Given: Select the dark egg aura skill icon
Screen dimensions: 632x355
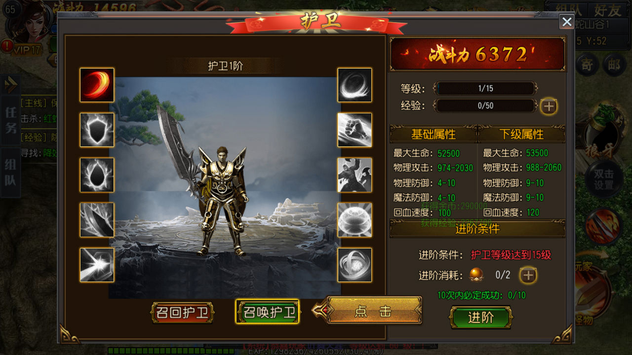Looking at the screenshot, I should click(97, 175).
